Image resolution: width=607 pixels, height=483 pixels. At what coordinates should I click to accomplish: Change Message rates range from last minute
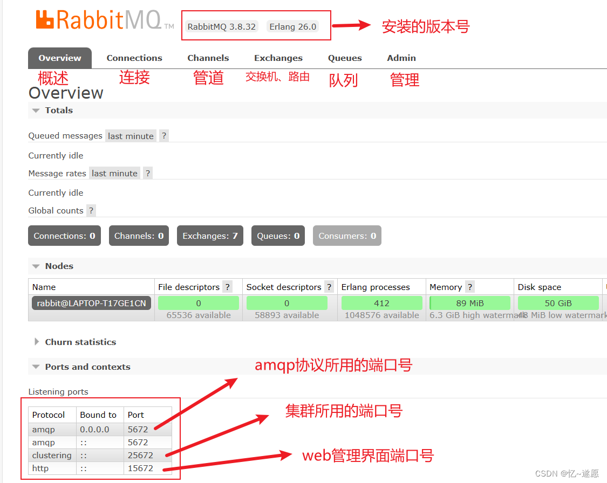click(114, 173)
